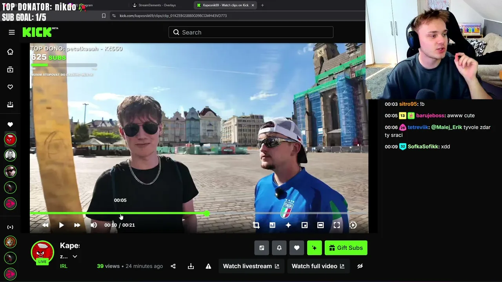Click Watch full video link
Image resolution: width=502 pixels, height=282 pixels.
pos(318,266)
